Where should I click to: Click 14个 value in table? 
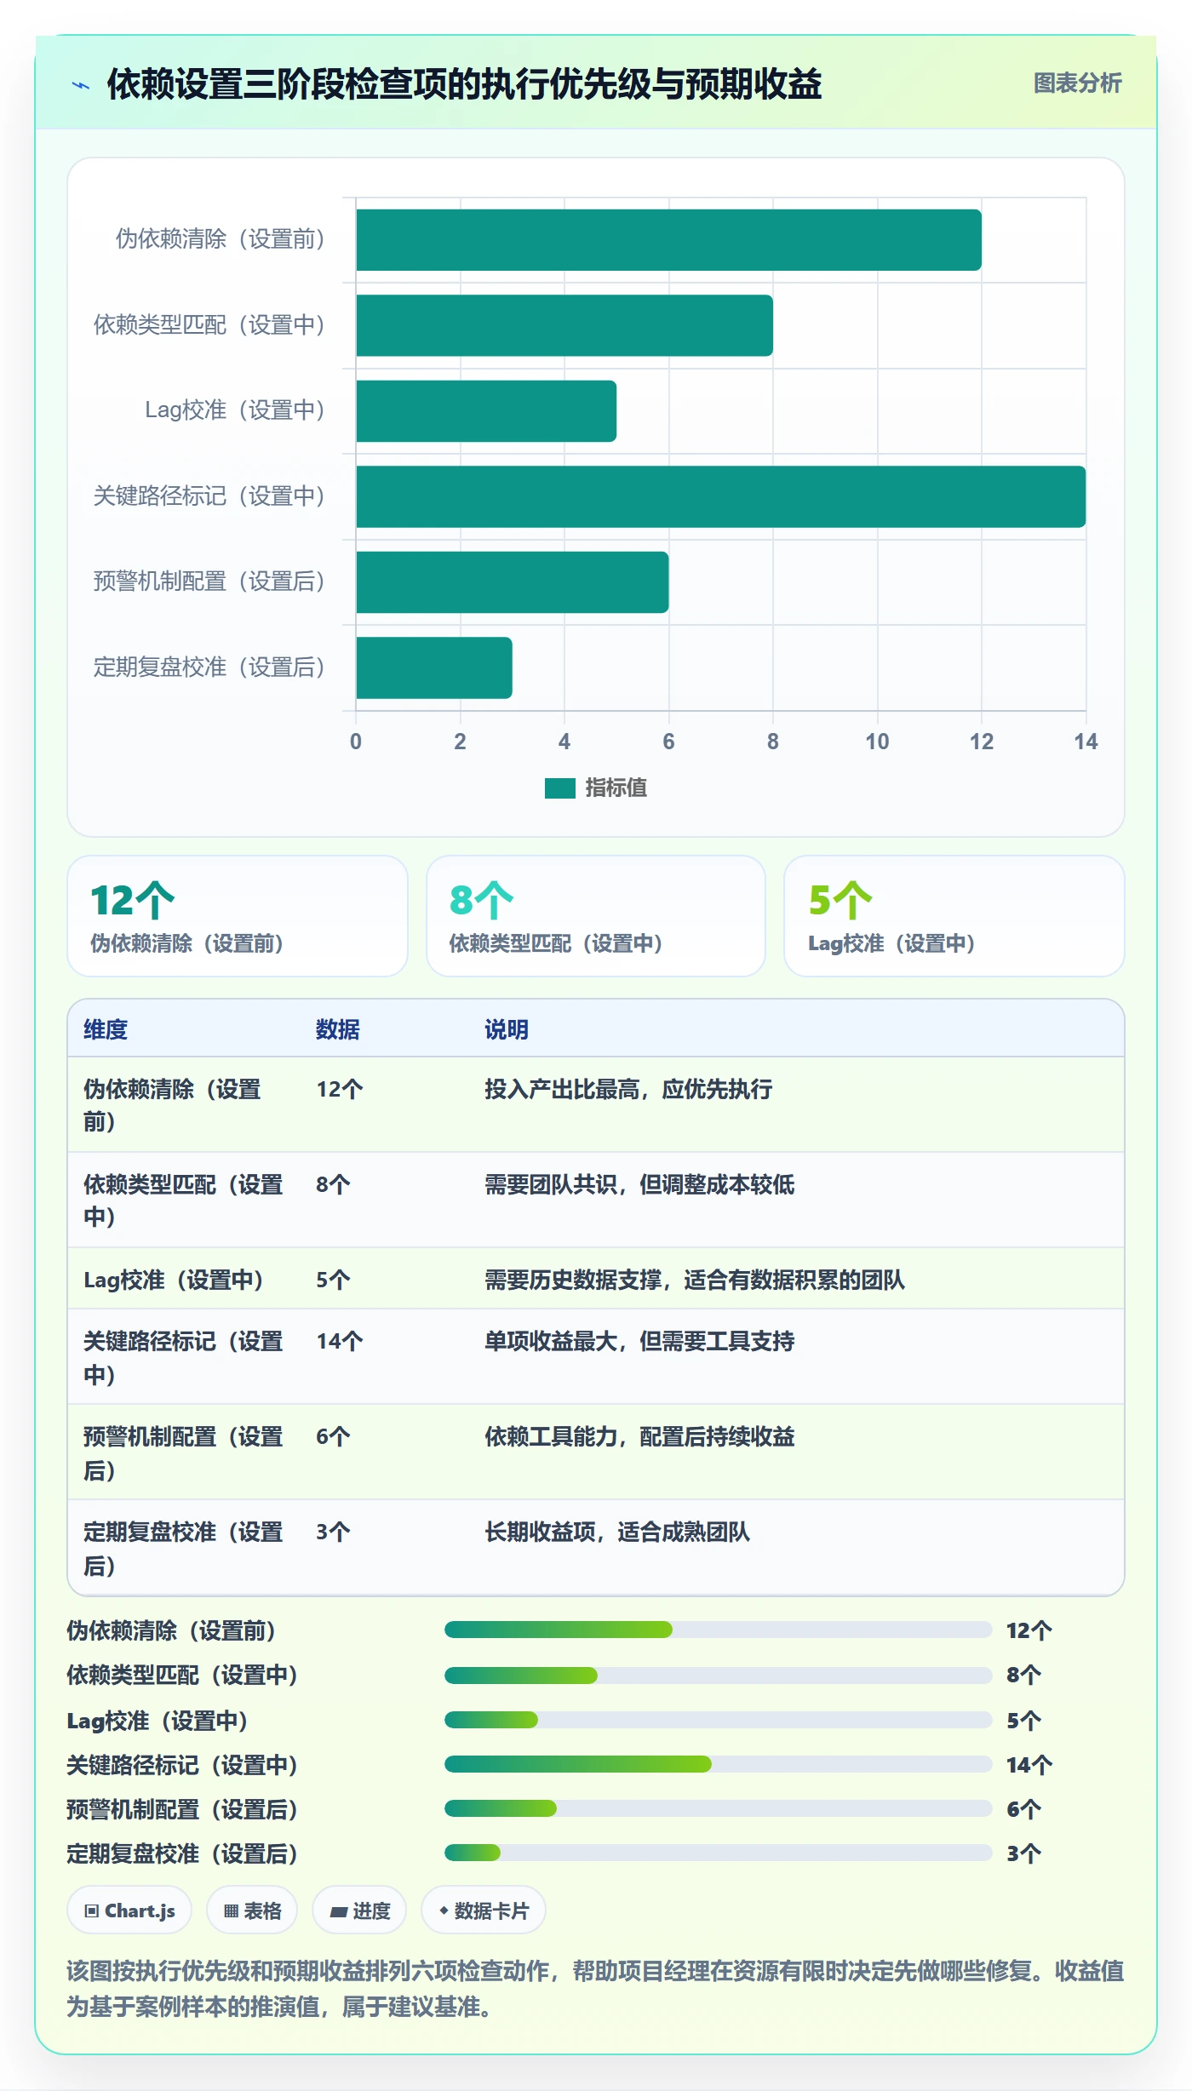coord(340,1341)
